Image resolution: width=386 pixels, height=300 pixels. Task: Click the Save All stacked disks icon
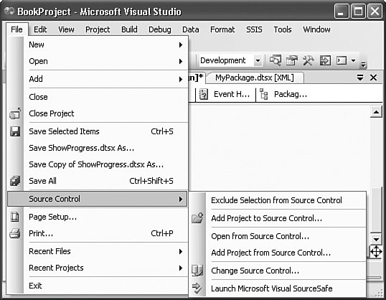[15, 181]
